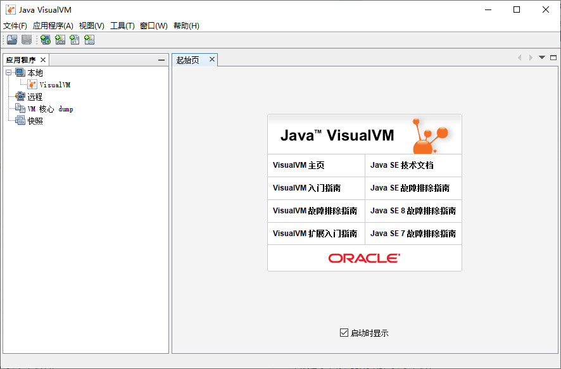
Task: Select the 本地 computer icon in tree
Action: pyautogui.click(x=20, y=73)
